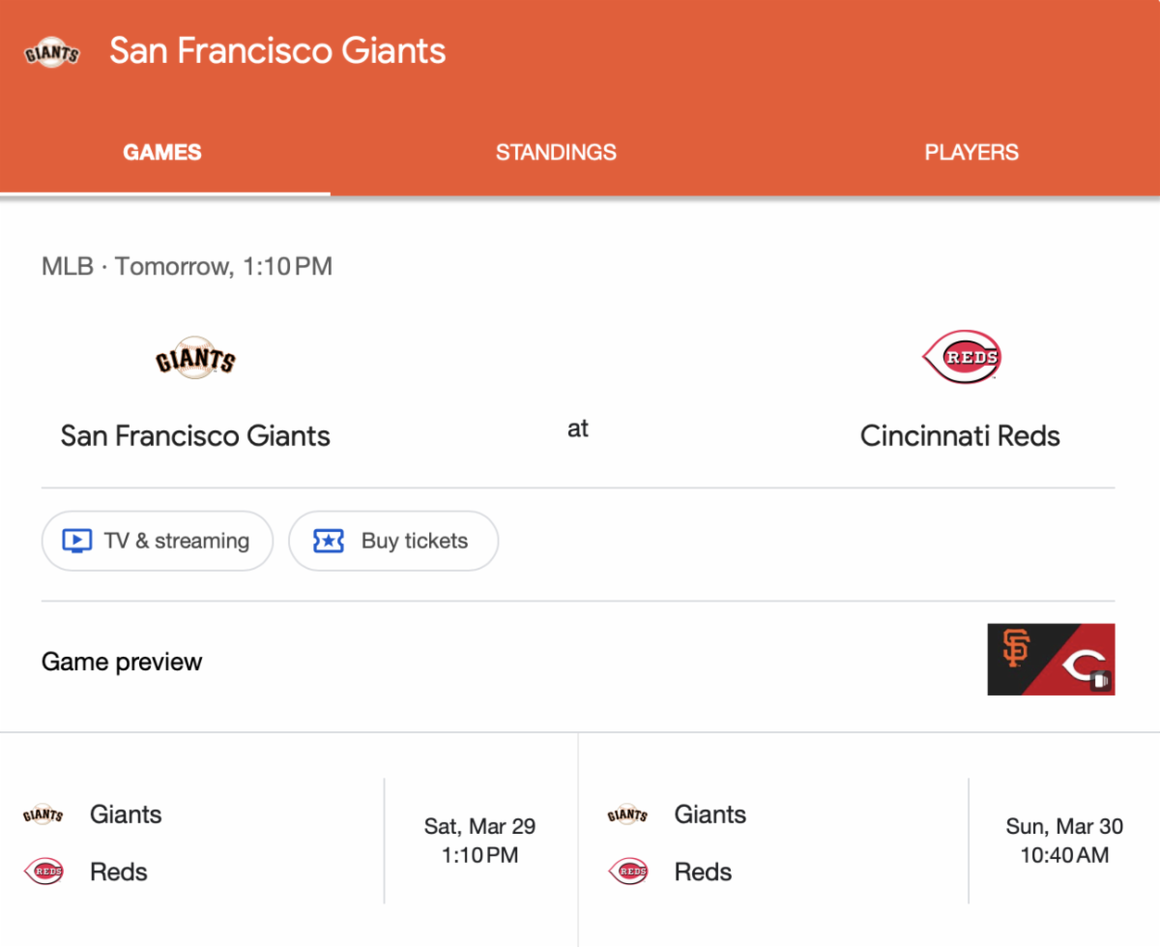Click the Cincinnati Reds team name in matchup
The image size is (1160, 947).
tap(960, 435)
